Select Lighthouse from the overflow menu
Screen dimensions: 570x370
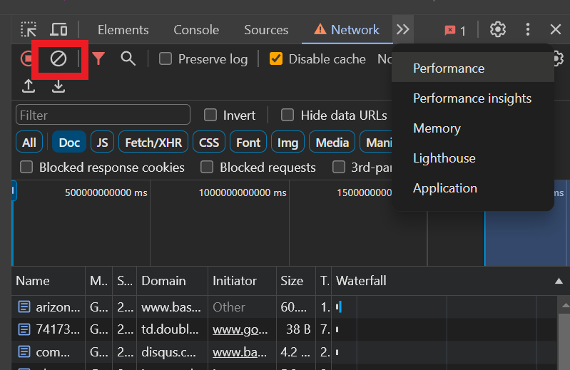click(x=444, y=158)
